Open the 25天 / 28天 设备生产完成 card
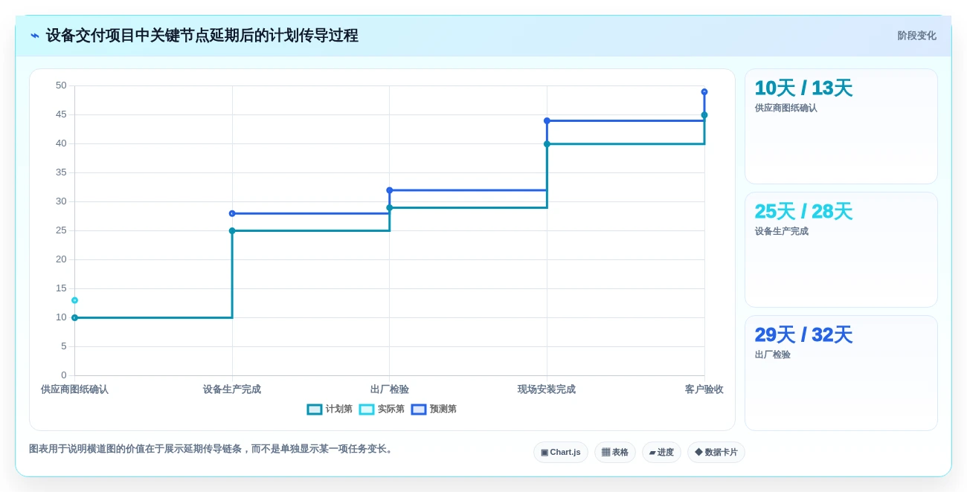The image size is (967, 492). (x=841, y=250)
